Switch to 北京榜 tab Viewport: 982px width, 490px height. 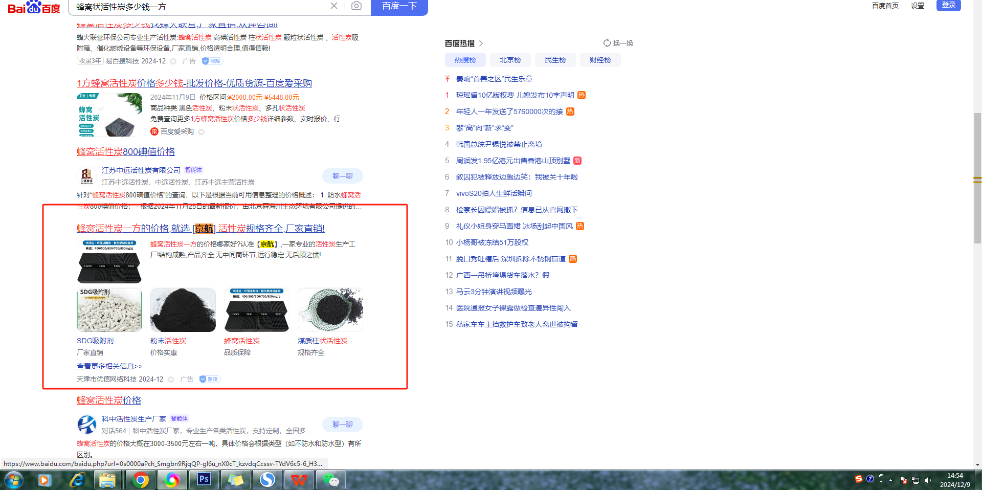[510, 60]
